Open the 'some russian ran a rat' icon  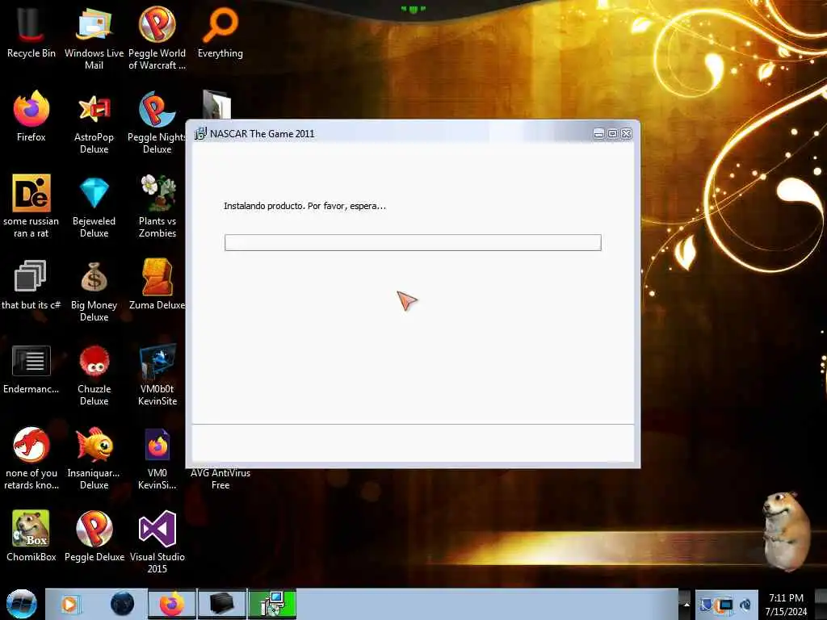31,206
